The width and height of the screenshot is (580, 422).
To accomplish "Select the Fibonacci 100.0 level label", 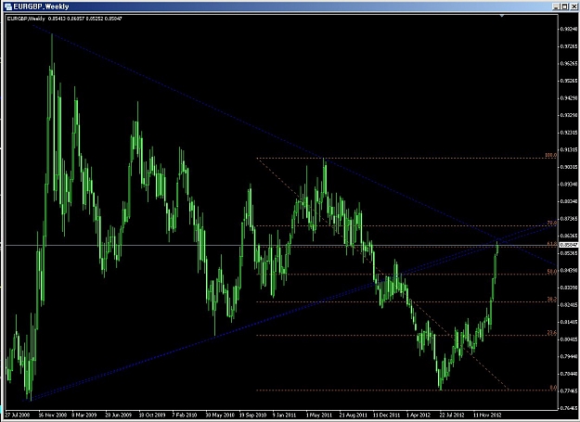I will pos(550,155).
